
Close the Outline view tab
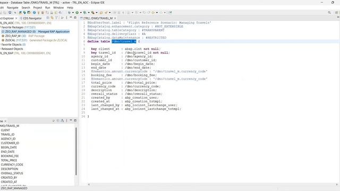(5, 121)
